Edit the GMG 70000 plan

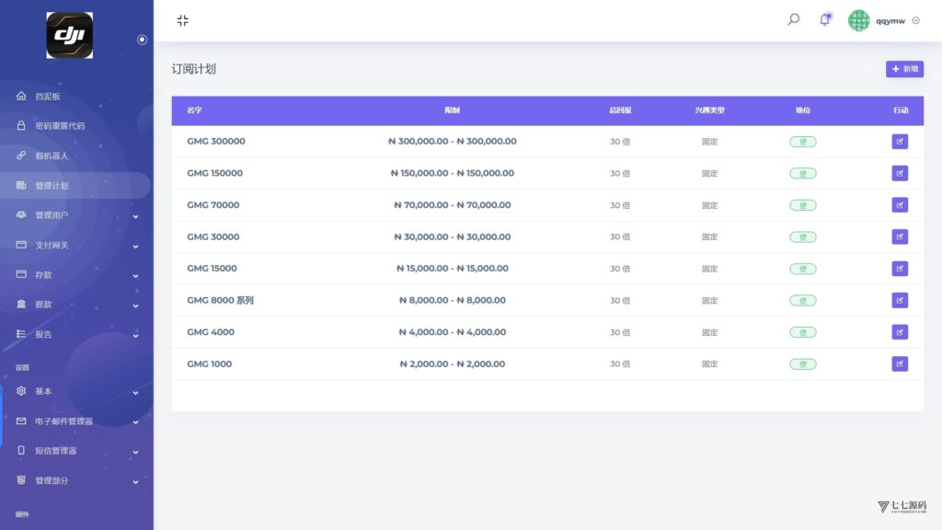[900, 205]
